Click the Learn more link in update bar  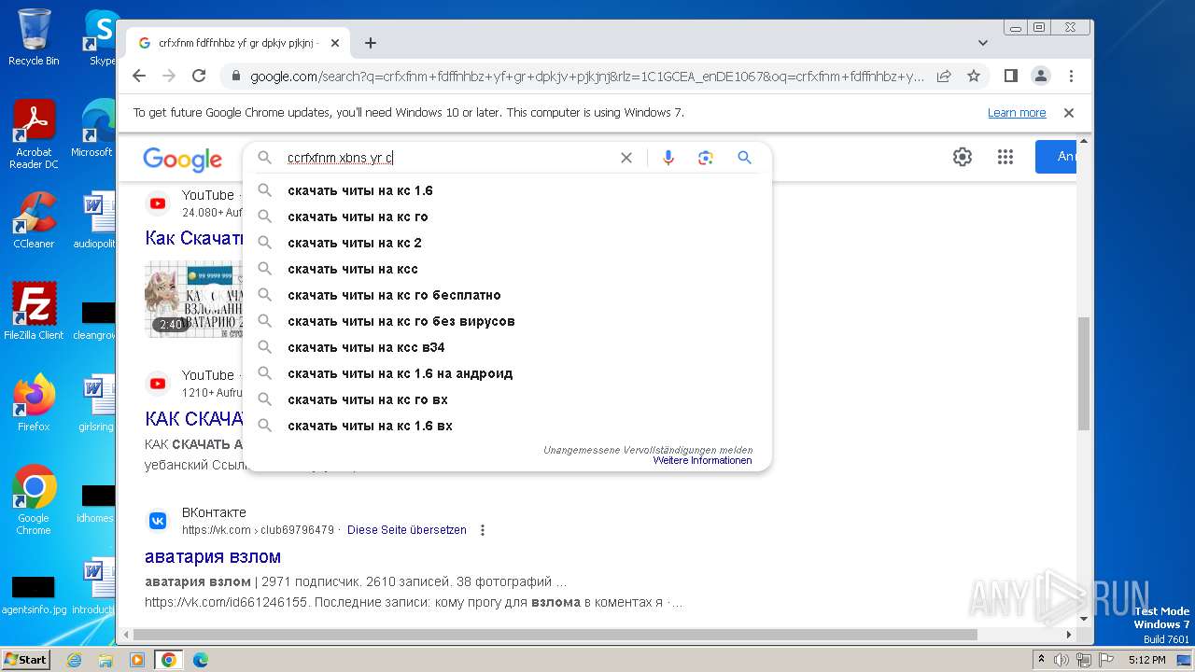click(1017, 113)
